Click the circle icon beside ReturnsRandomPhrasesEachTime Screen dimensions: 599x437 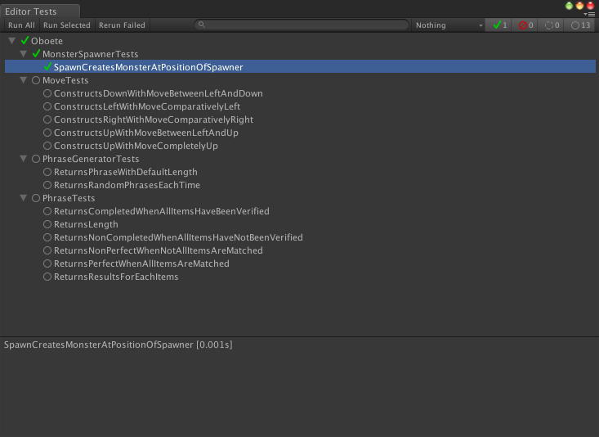tap(47, 185)
